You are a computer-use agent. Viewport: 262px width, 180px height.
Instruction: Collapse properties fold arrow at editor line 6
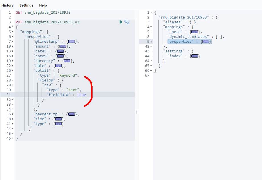[13, 37]
